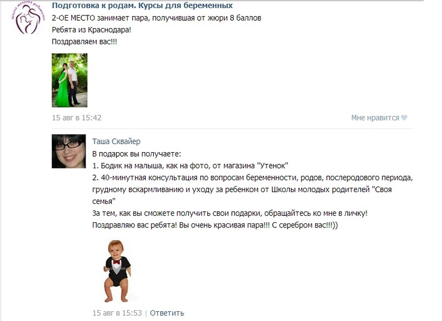Reply to comment with Ответить
Screen dimensions: 442x321
tap(167, 313)
